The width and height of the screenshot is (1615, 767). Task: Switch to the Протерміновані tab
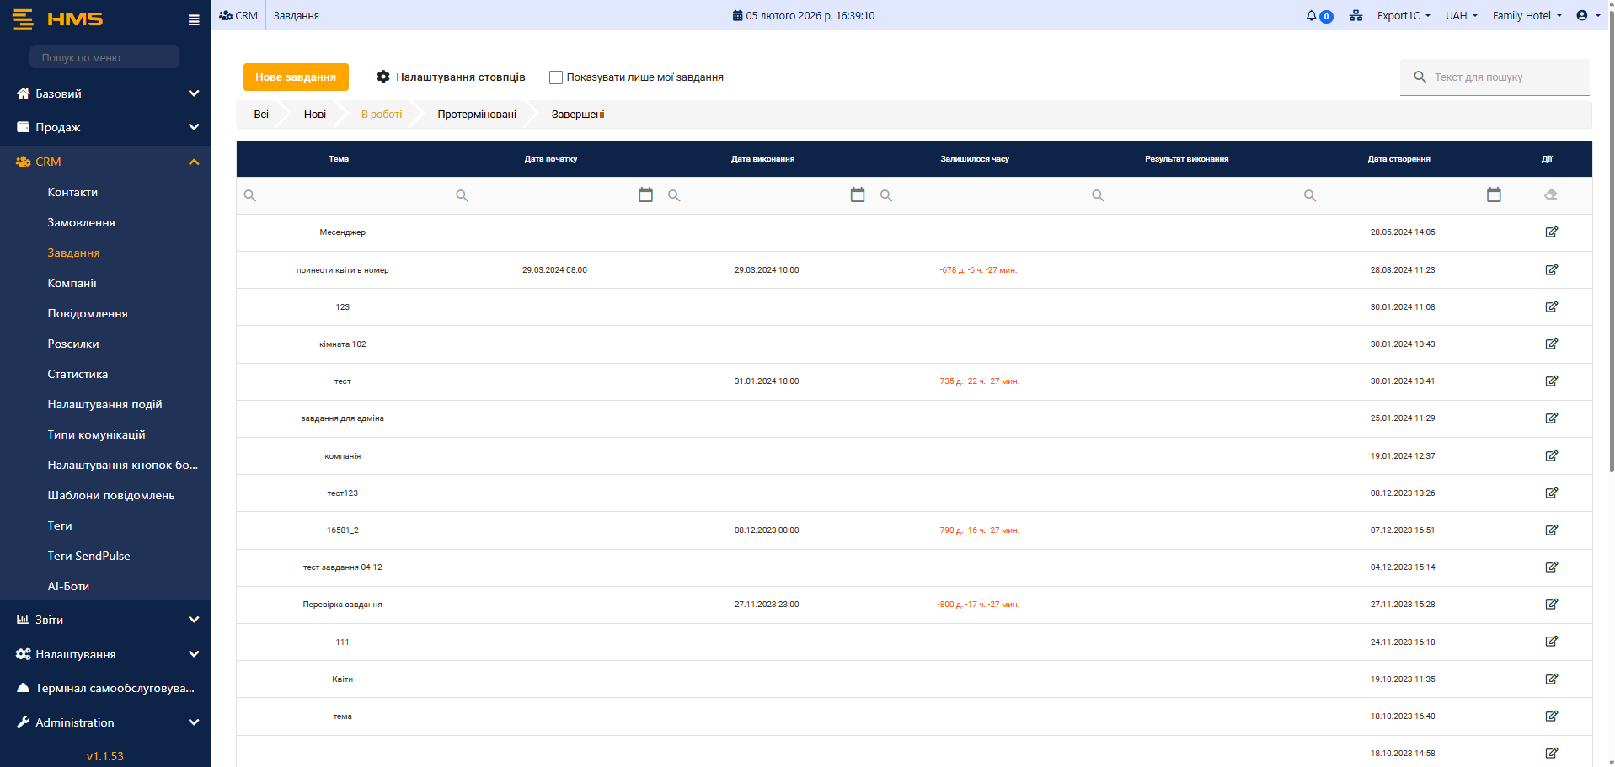476,115
